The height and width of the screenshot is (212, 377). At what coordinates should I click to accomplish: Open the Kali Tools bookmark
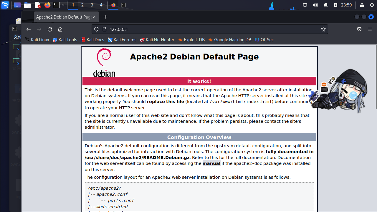65,40
